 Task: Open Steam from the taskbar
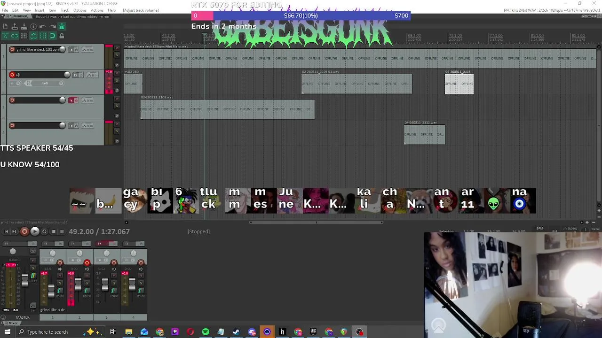pos(236,332)
